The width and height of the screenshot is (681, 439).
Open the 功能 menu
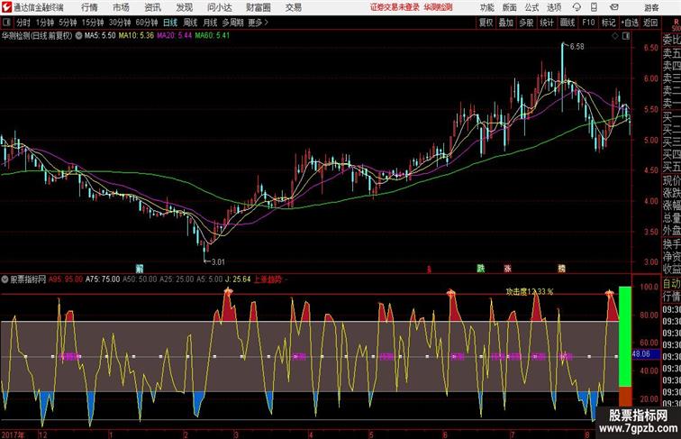pyautogui.click(x=487, y=7)
